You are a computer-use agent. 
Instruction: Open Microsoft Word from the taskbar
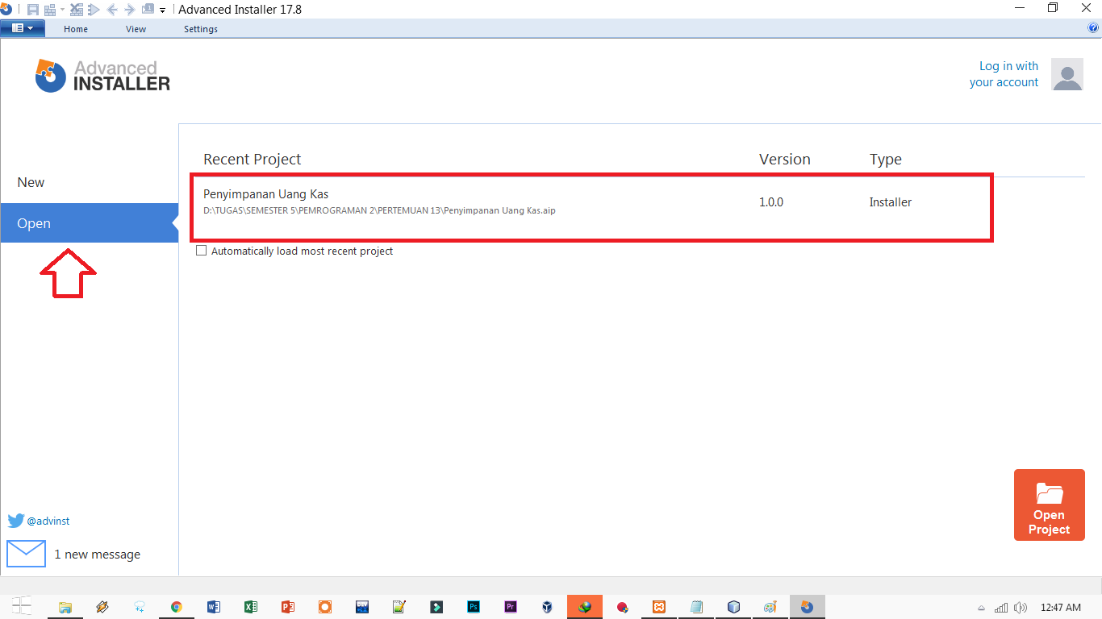213,607
